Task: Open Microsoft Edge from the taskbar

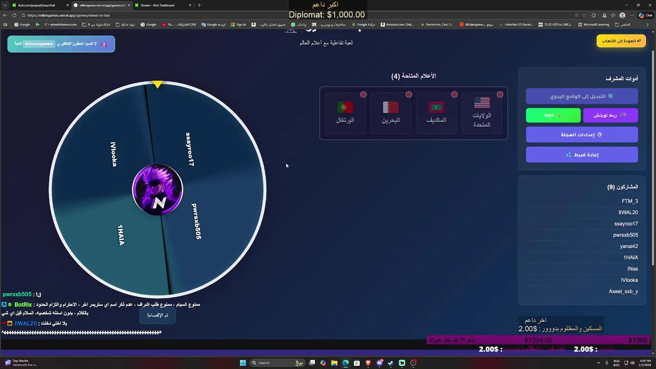Action: tap(345, 363)
